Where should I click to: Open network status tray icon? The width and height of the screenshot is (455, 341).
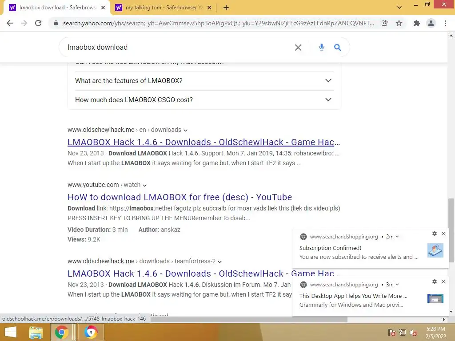click(x=403, y=333)
